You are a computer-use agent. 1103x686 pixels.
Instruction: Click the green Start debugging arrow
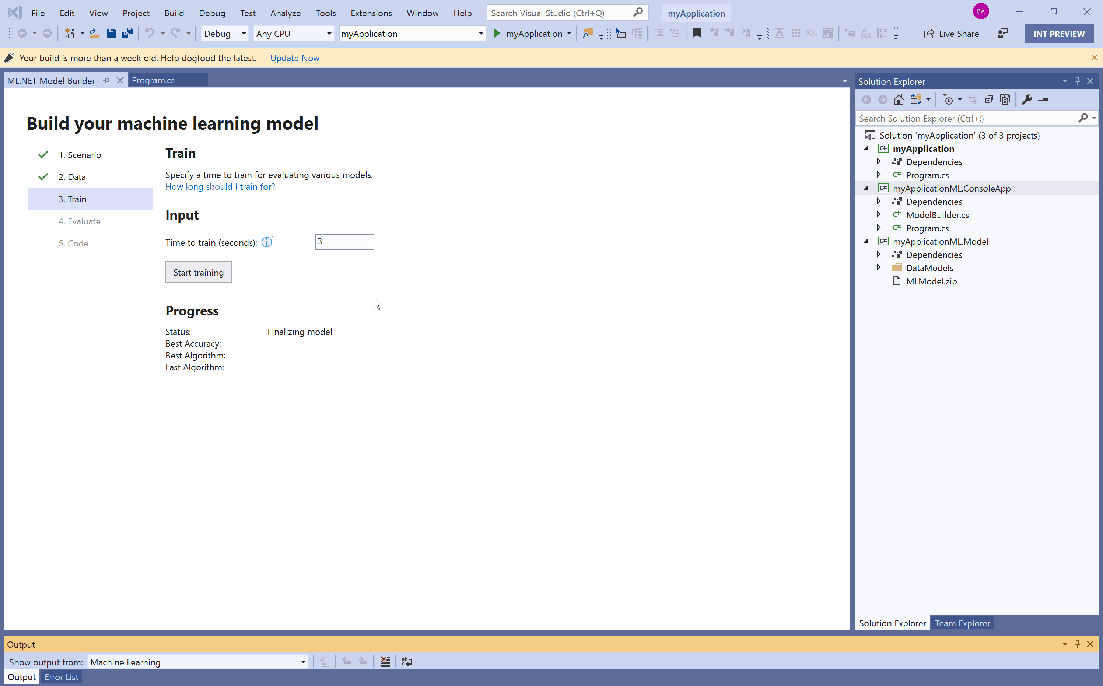[497, 33]
